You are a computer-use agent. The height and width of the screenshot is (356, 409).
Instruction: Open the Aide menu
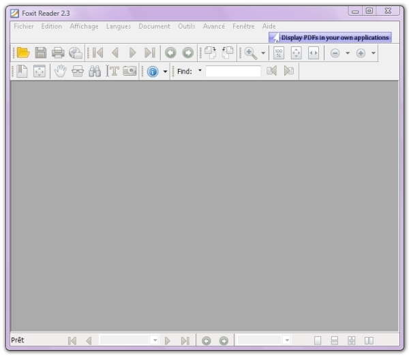269,27
